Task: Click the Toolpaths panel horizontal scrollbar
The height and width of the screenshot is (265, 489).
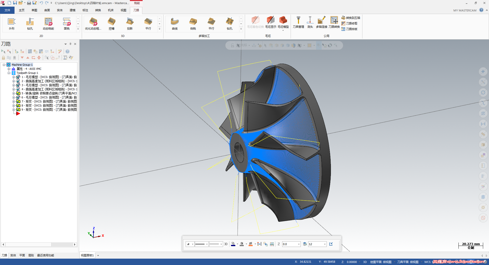Action: (x=39, y=244)
